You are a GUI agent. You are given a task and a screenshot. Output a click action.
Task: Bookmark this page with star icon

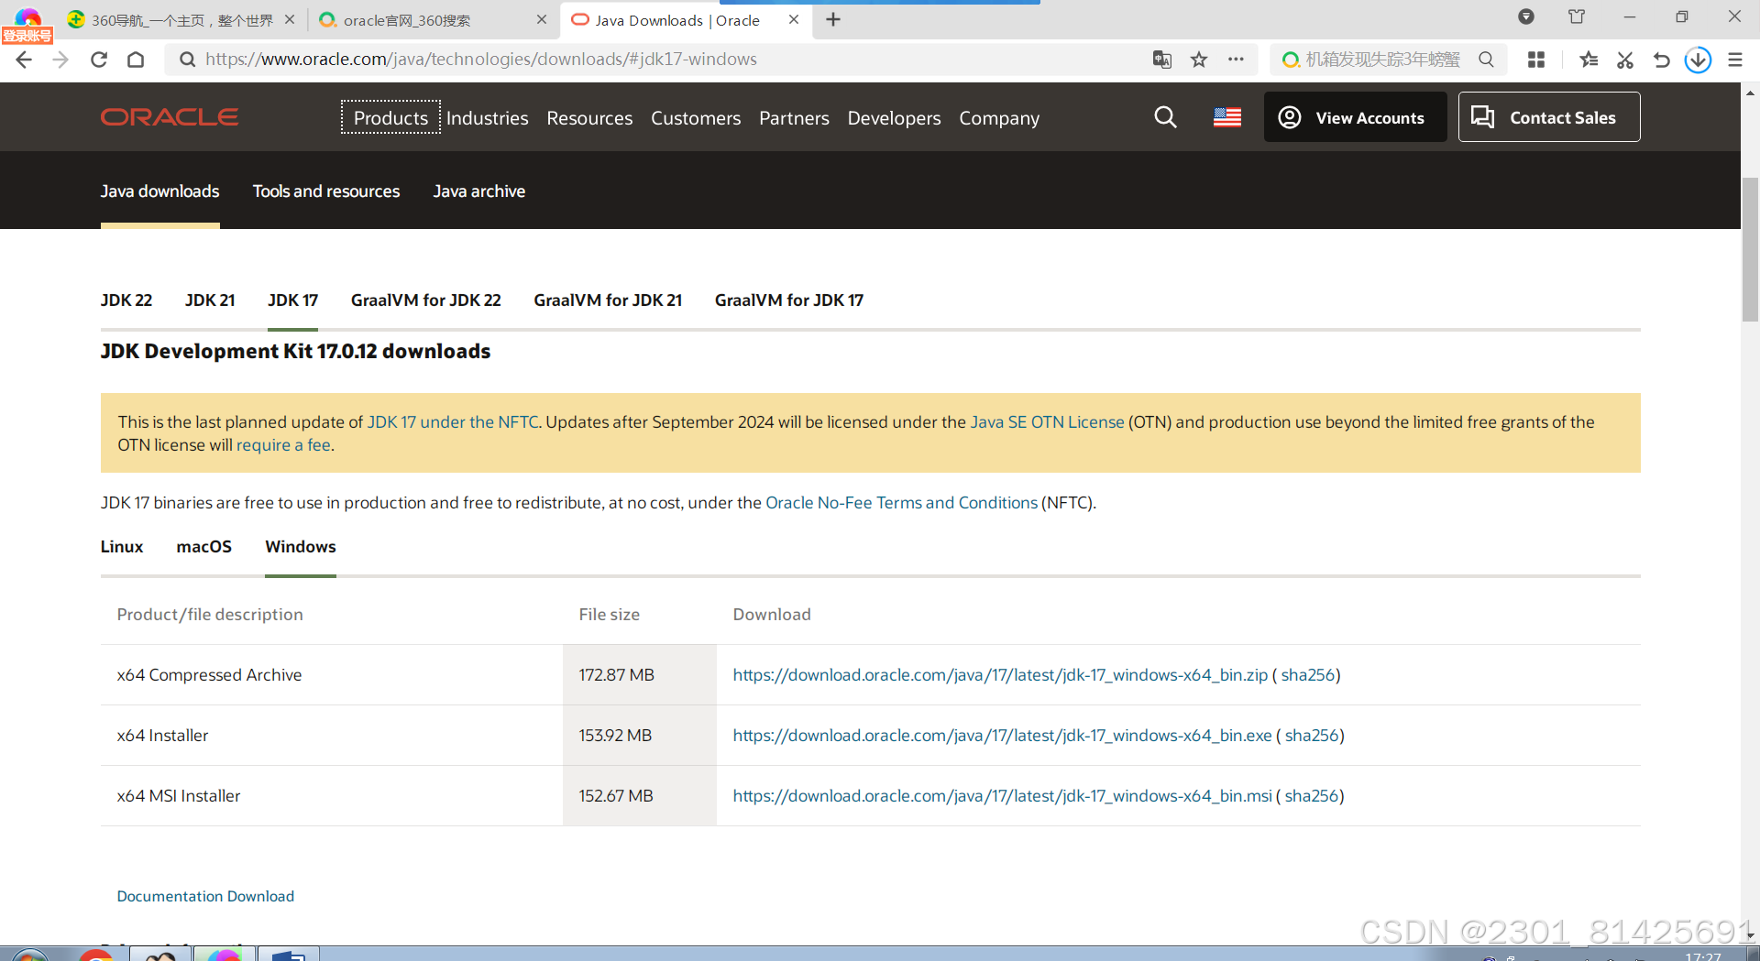[1199, 60]
